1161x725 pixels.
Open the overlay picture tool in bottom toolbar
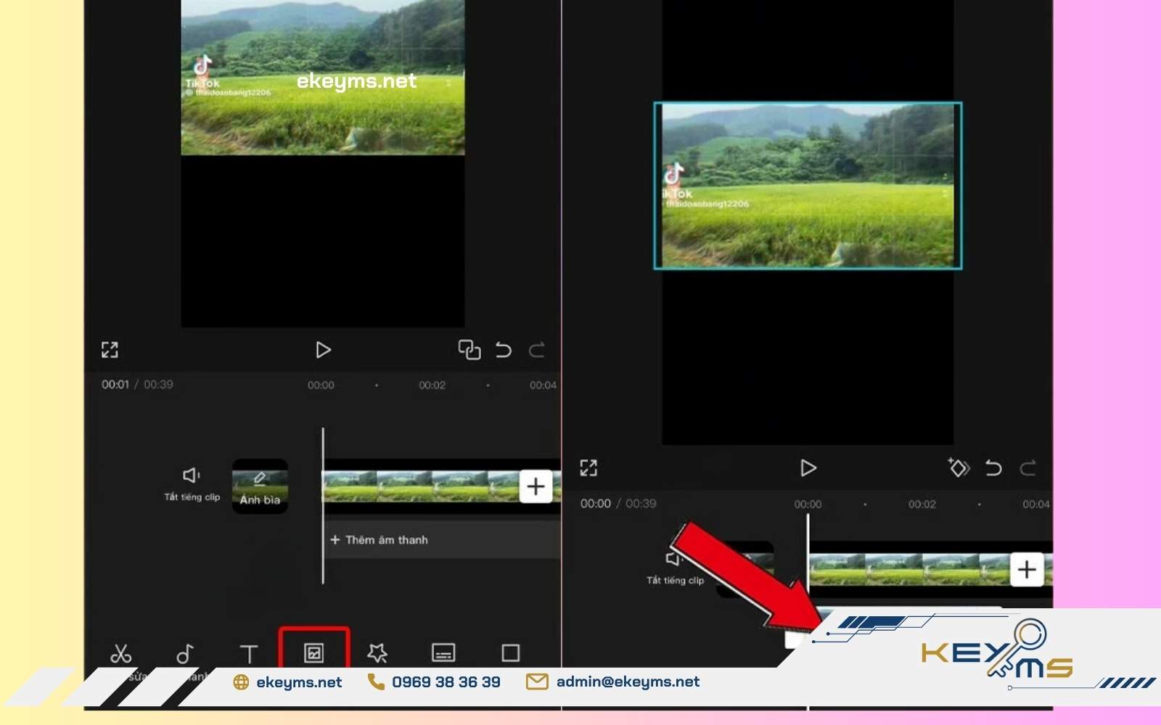(313, 653)
